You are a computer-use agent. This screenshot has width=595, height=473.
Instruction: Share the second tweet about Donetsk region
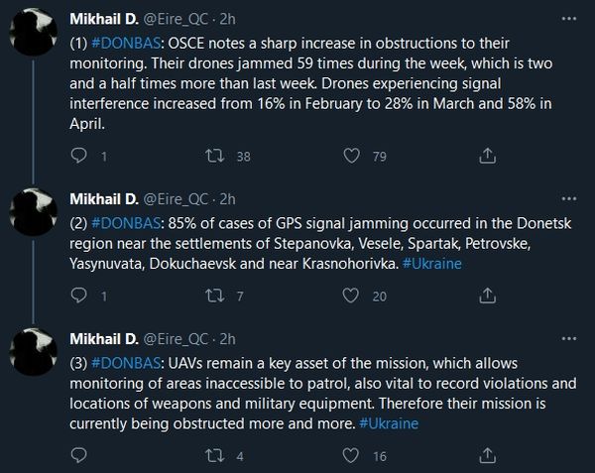[x=486, y=296]
